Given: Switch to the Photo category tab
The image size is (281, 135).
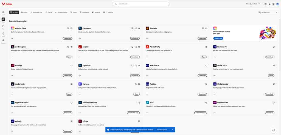Looking at the screenshot, I should [24, 12].
